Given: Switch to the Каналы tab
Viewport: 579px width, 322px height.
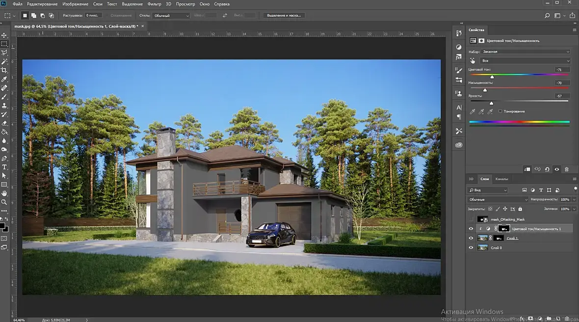Looking at the screenshot, I should click(x=501, y=179).
